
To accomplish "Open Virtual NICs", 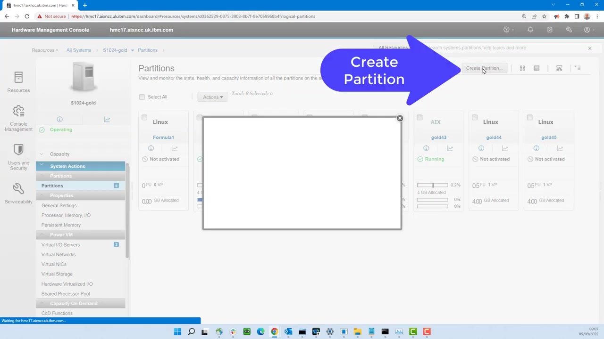I will point(54,264).
